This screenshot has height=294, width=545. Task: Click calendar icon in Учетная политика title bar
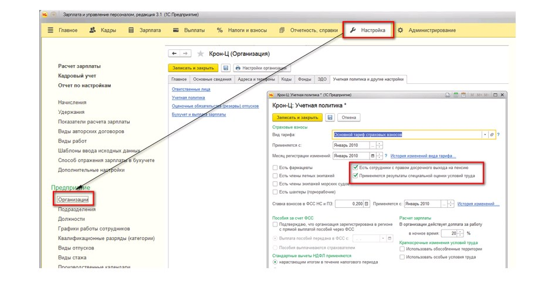click(463, 95)
